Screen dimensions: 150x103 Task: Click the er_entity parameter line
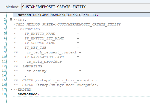(48, 71)
